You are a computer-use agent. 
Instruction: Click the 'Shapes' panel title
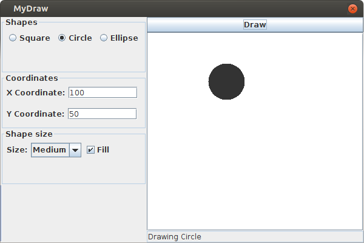[21, 22]
